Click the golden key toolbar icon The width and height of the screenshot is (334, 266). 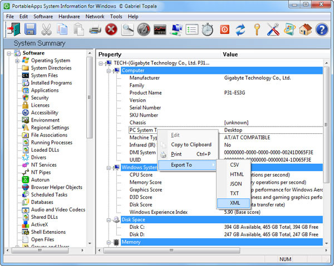click(x=257, y=29)
